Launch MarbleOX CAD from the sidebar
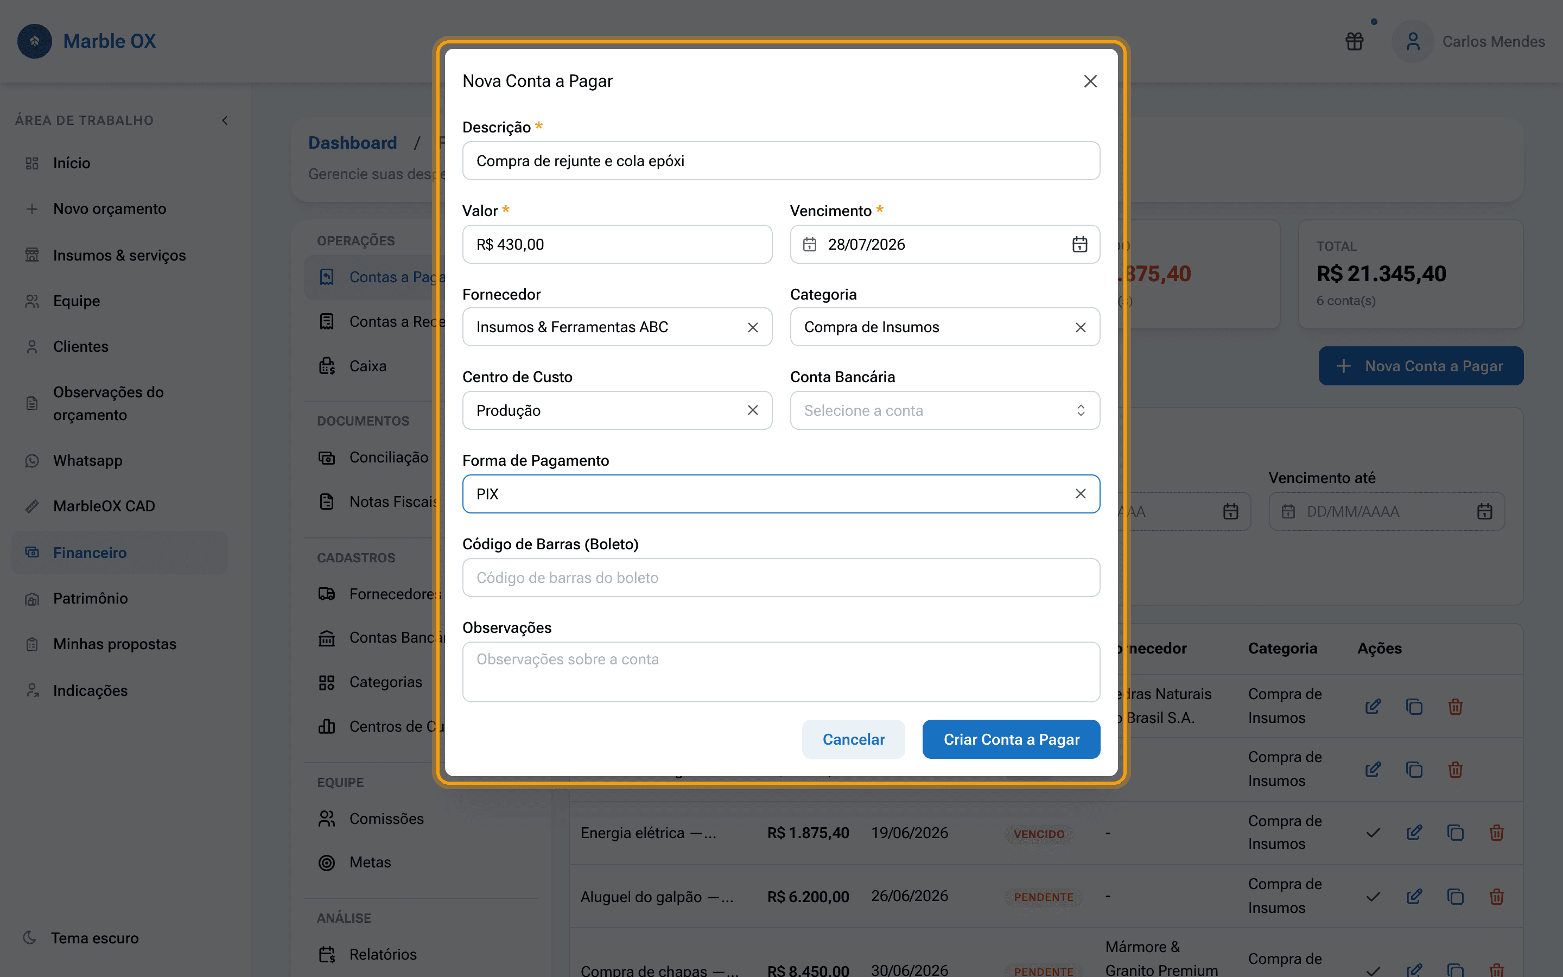The width and height of the screenshot is (1563, 977). (x=119, y=506)
